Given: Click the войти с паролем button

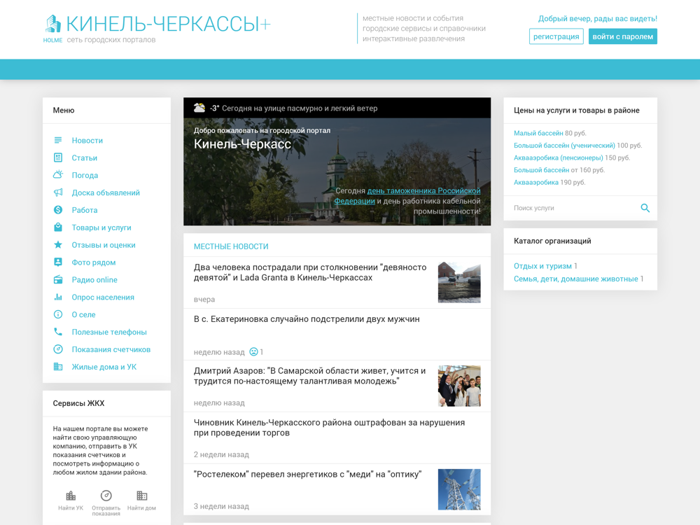Looking at the screenshot, I should (x=623, y=36).
